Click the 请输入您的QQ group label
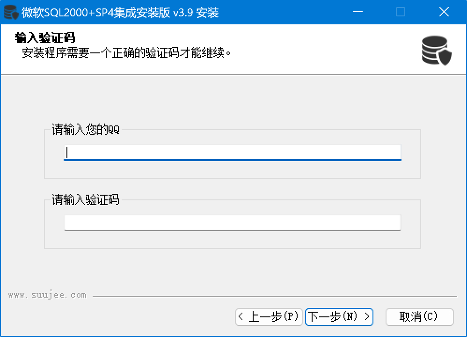This screenshot has height=337, width=467. point(86,129)
